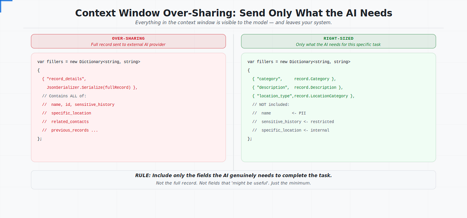Click the main title about Context Window Over-Sharing

coord(233,13)
